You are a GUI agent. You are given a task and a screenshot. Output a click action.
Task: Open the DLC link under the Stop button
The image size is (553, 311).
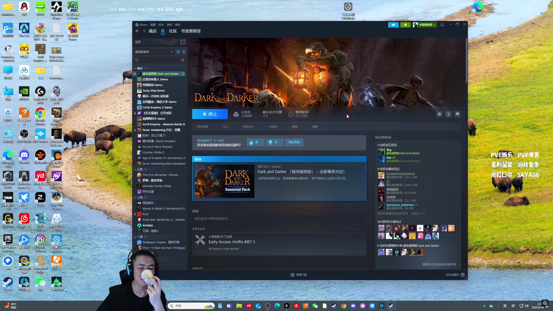pos(225,127)
